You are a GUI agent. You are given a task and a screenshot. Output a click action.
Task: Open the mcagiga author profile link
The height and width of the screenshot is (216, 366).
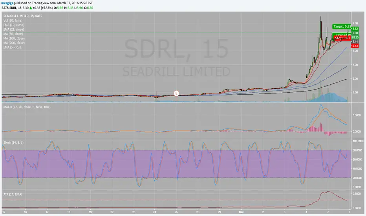coord(7,3)
